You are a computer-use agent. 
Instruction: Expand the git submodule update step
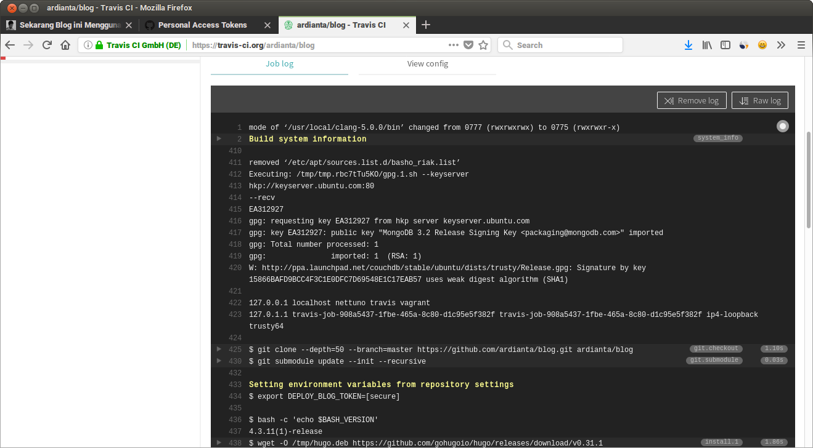pyautogui.click(x=219, y=361)
